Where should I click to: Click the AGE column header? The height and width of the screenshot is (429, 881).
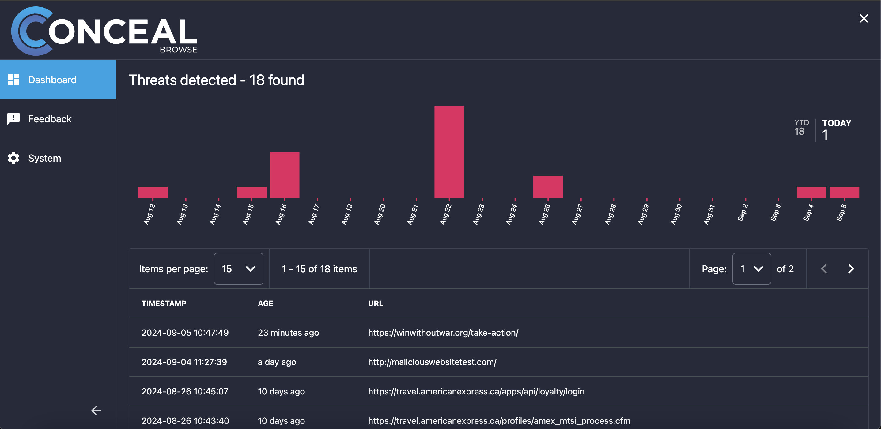coord(265,303)
